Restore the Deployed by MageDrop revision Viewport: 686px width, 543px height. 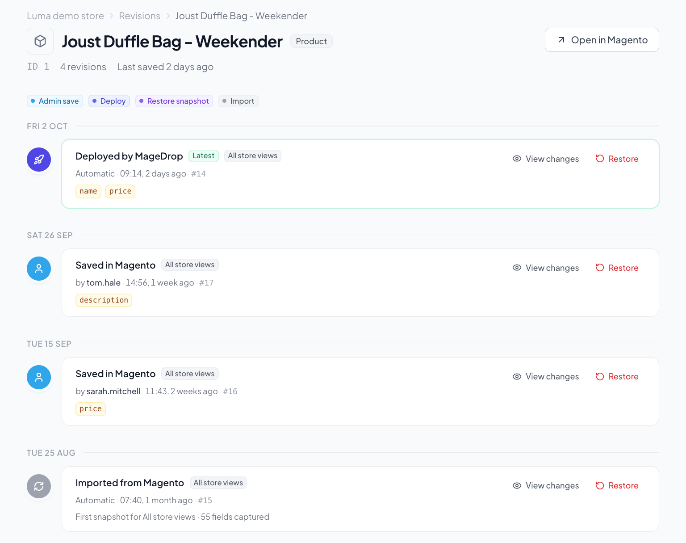point(617,159)
